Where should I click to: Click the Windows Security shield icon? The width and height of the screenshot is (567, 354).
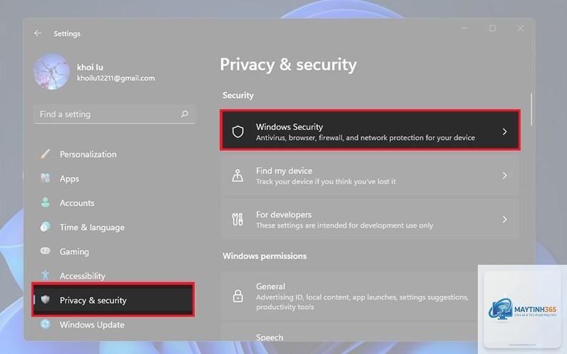(x=238, y=132)
